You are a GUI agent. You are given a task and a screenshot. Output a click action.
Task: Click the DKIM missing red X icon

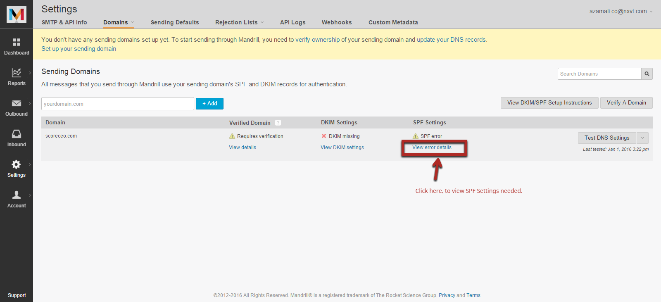(324, 136)
